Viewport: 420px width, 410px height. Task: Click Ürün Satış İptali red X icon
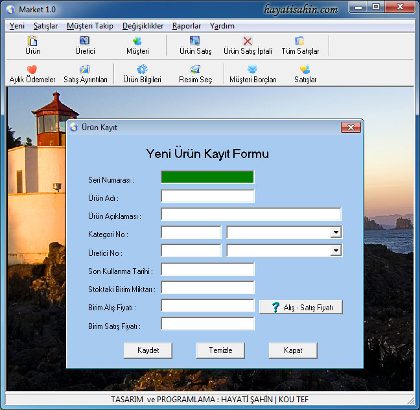[x=248, y=41]
